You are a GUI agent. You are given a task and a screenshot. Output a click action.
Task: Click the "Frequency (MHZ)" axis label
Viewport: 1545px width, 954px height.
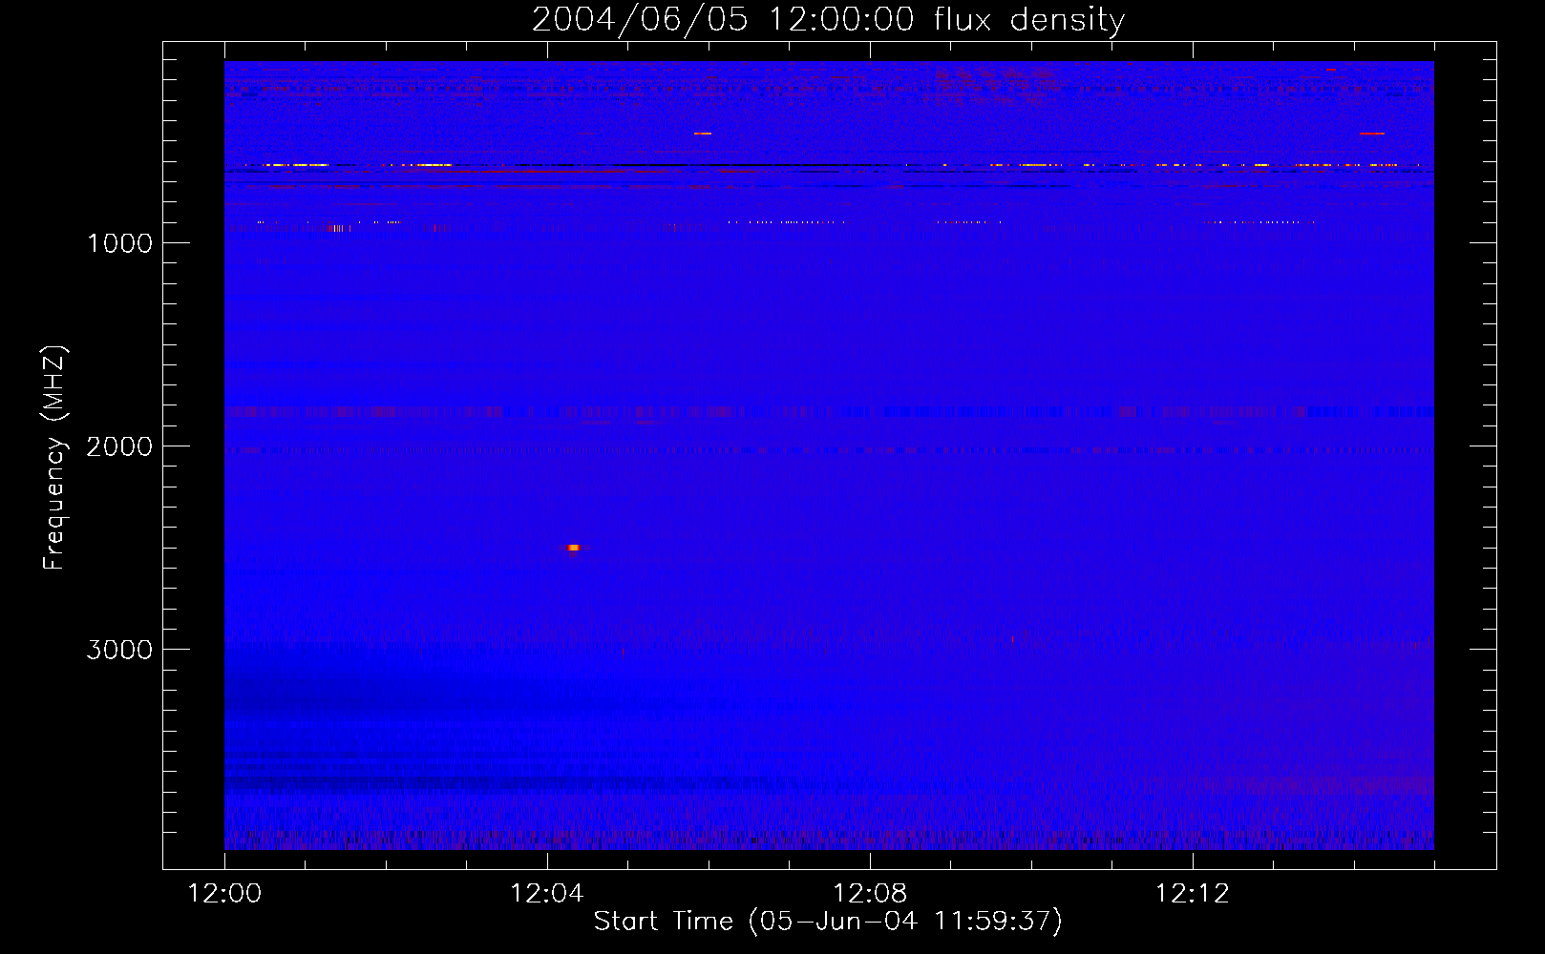(x=54, y=458)
